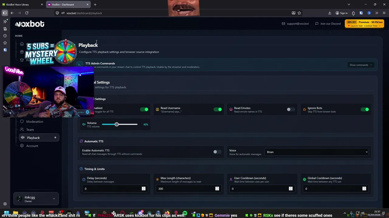The width and height of the screenshot is (389, 218).
Task: Email support@vox.bot link
Action: point(295,24)
